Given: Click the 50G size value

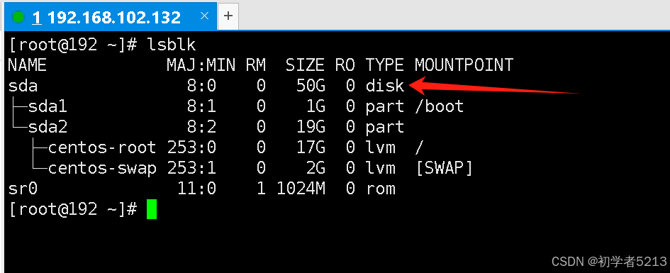Looking at the screenshot, I should [311, 86].
